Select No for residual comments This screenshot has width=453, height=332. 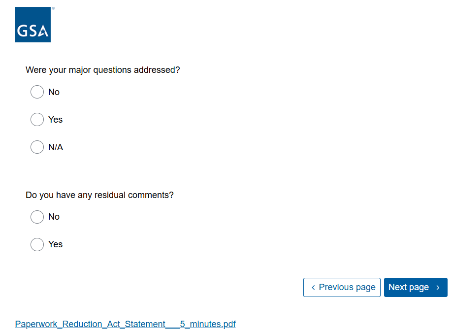(37, 217)
